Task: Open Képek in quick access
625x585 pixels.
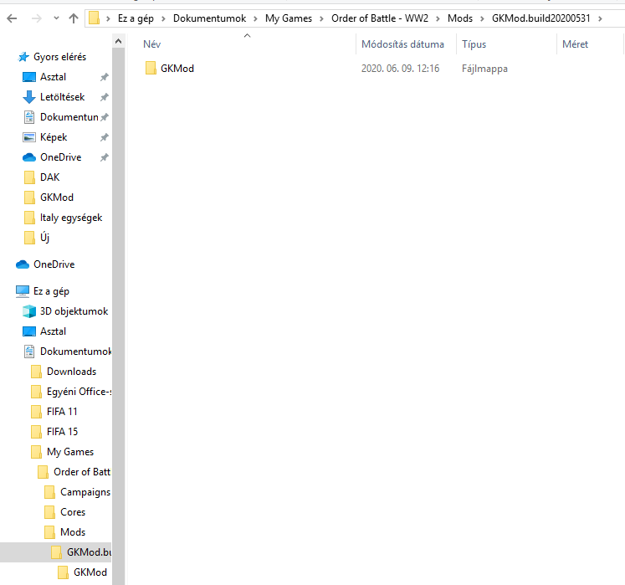Action: [54, 137]
